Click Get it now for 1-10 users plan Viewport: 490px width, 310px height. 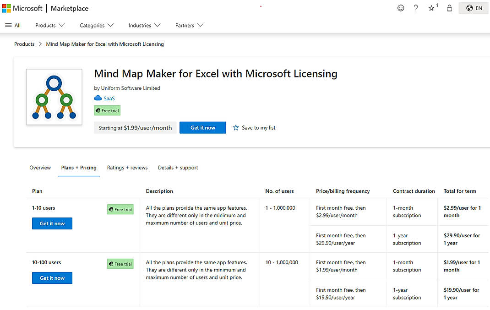tap(52, 223)
